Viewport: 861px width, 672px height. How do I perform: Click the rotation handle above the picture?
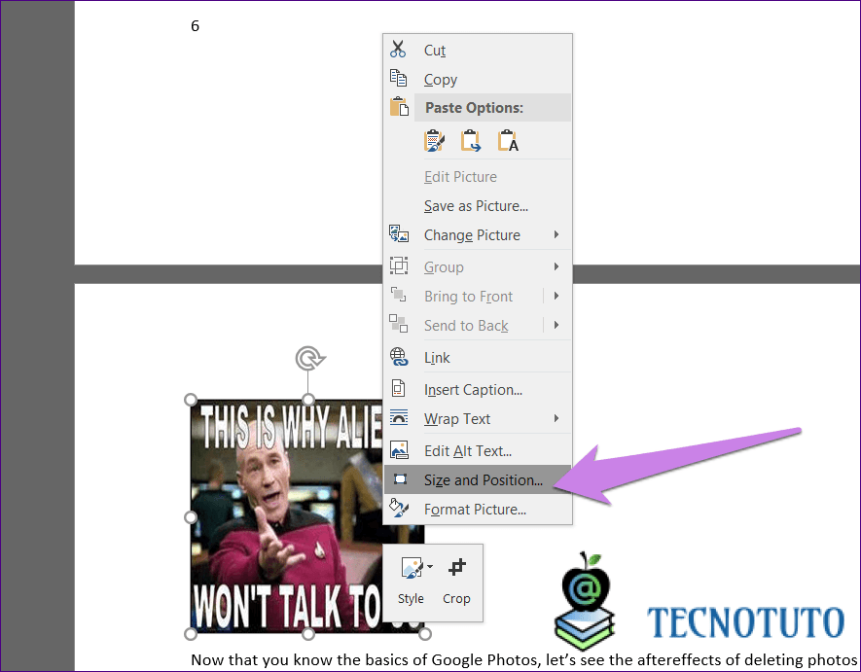point(309,358)
